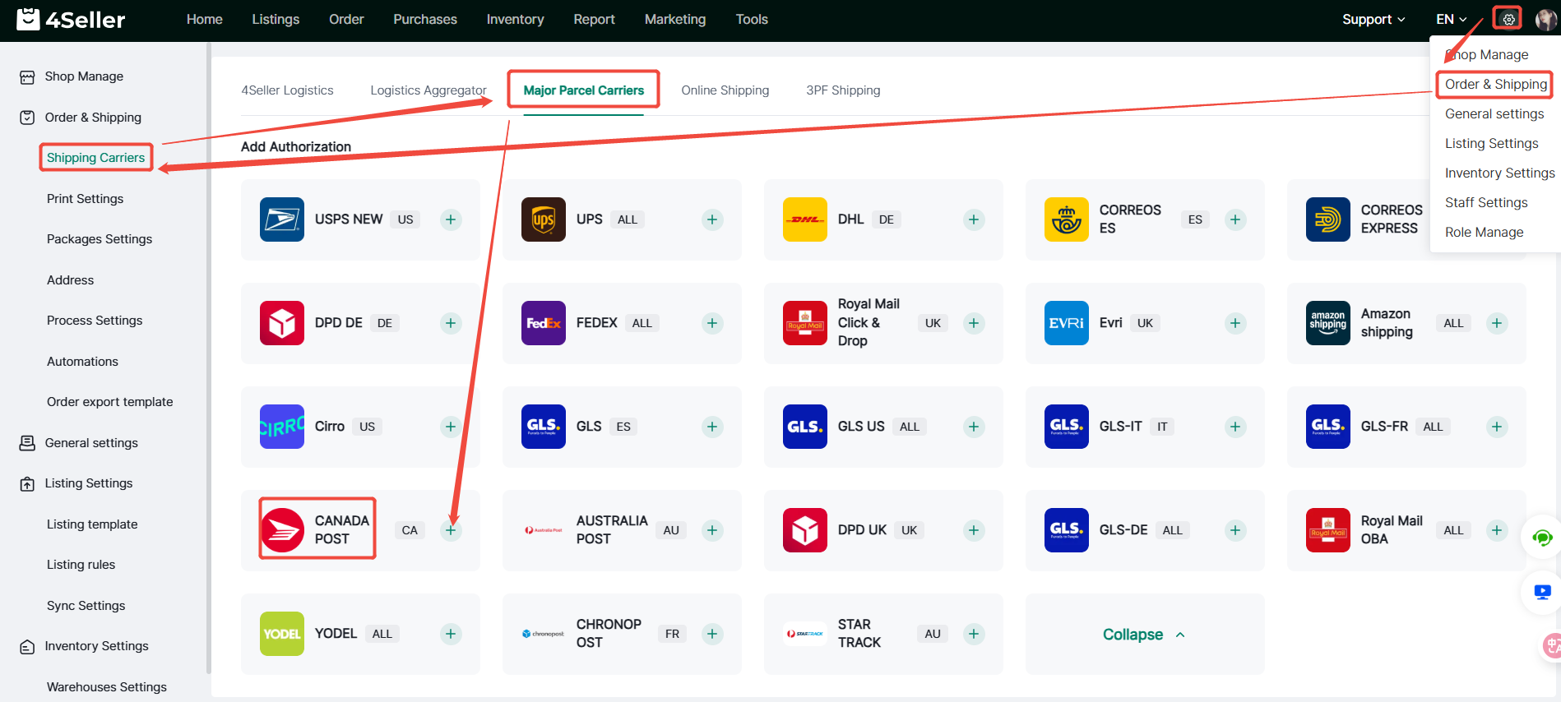The height and width of the screenshot is (702, 1561).
Task: Open Inventory in top navigation
Action: (x=515, y=19)
